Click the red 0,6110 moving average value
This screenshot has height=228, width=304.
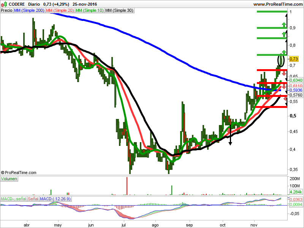coord(296,86)
